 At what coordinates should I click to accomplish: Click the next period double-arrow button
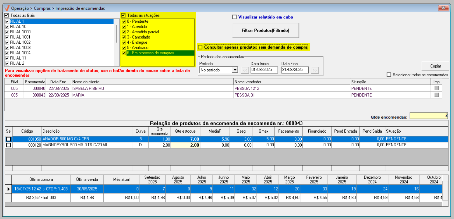pyautogui.click(x=315, y=70)
